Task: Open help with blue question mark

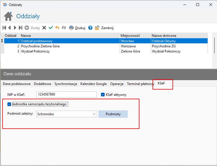Action: [90, 28]
